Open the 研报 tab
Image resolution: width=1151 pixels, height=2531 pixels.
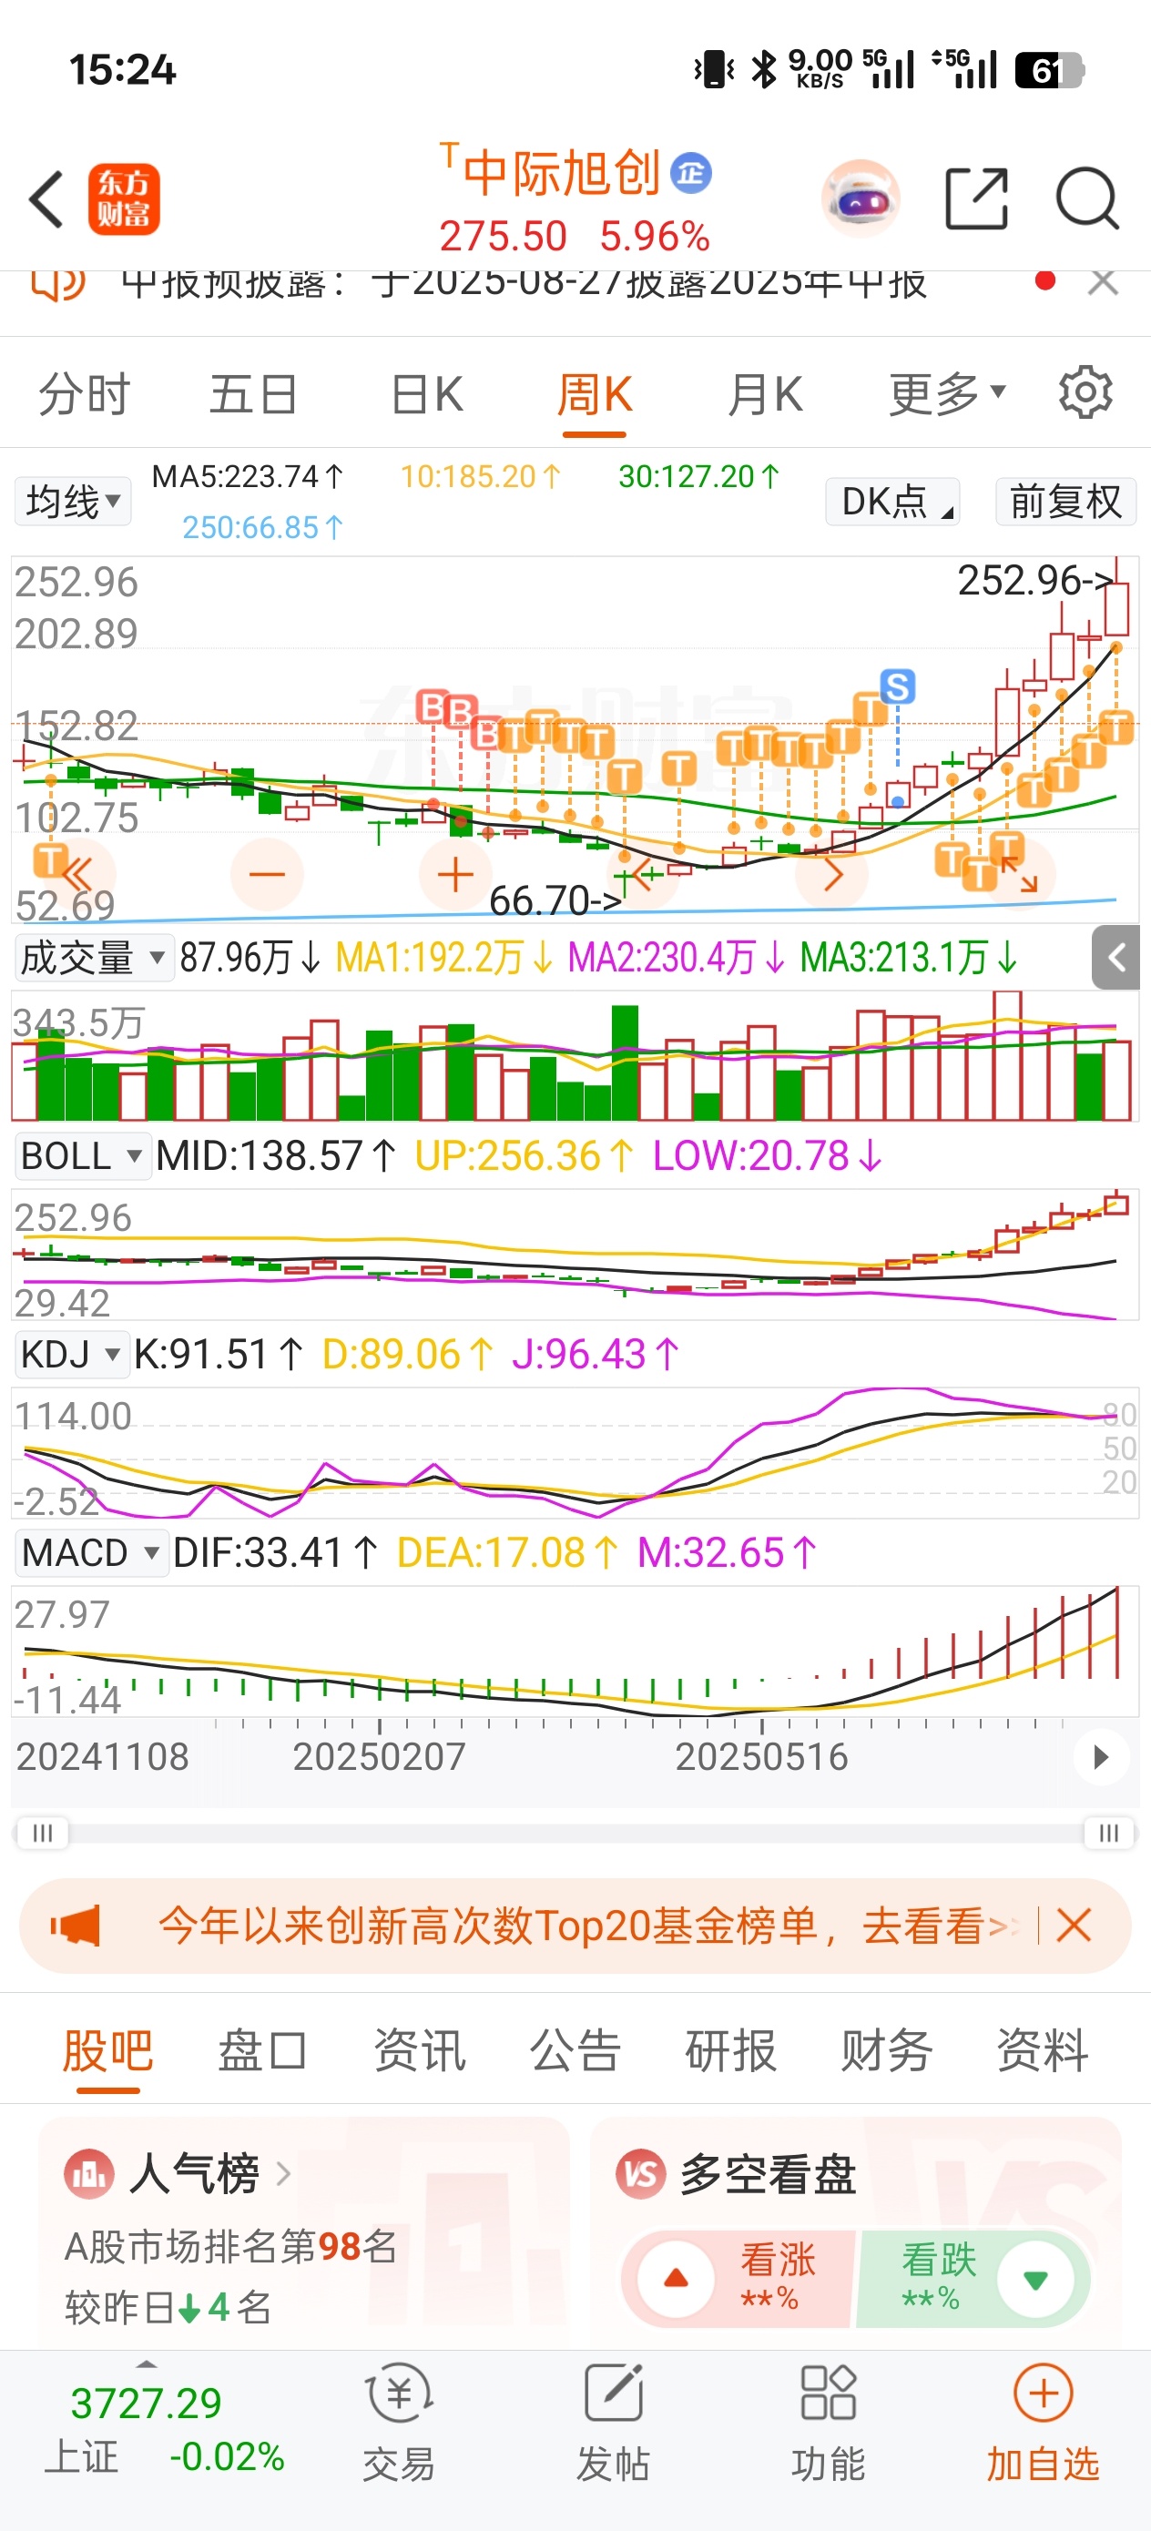(x=730, y=2050)
